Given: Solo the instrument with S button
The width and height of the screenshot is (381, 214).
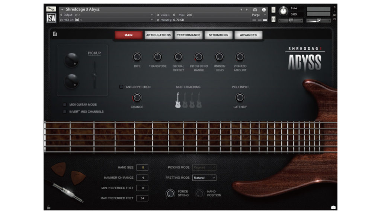Looking at the screenshot, I should 273,10.
